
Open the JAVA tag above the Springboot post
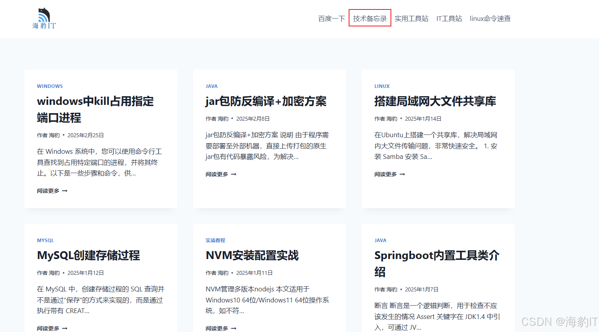[x=380, y=241]
